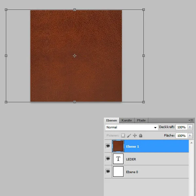Select the Ebene 0 layer by name
196x196 pixels.
click(132, 172)
